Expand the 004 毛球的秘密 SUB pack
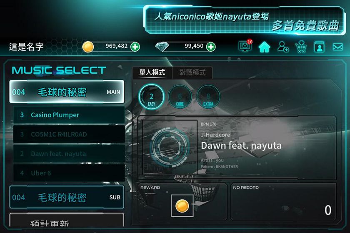 (x=67, y=197)
